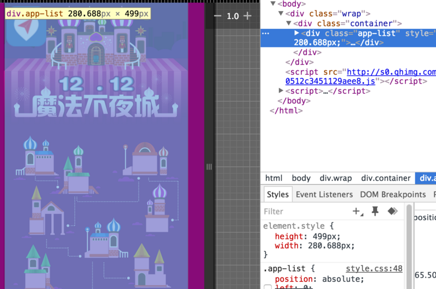
Task: Expand the div class app-list node
Action: point(296,33)
